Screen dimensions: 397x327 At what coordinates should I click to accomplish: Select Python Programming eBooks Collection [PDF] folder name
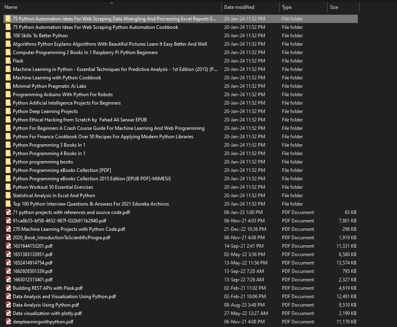click(62, 170)
